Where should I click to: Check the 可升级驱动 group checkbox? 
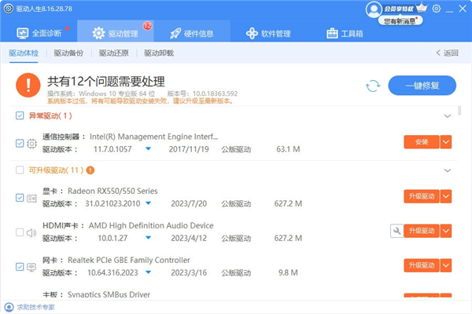pos(20,170)
